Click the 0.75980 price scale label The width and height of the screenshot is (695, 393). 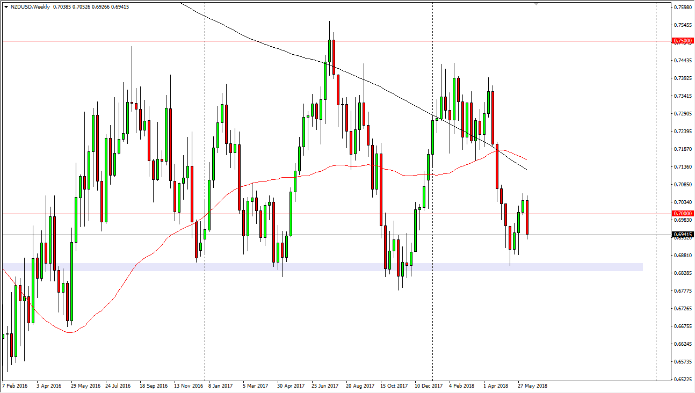(682, 8)
